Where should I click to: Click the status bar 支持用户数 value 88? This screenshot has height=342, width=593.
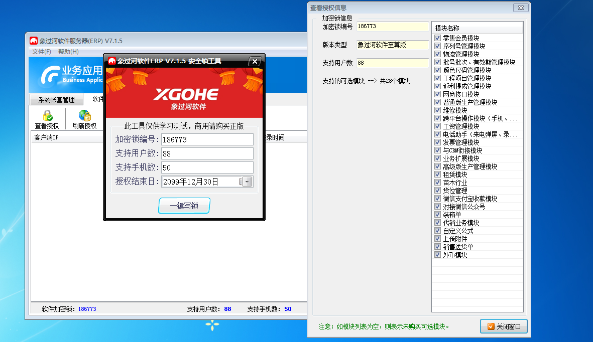227,309
